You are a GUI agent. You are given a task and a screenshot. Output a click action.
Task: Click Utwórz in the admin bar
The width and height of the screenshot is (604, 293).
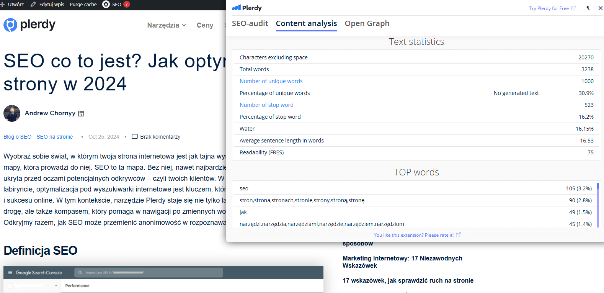click(16, 4)
